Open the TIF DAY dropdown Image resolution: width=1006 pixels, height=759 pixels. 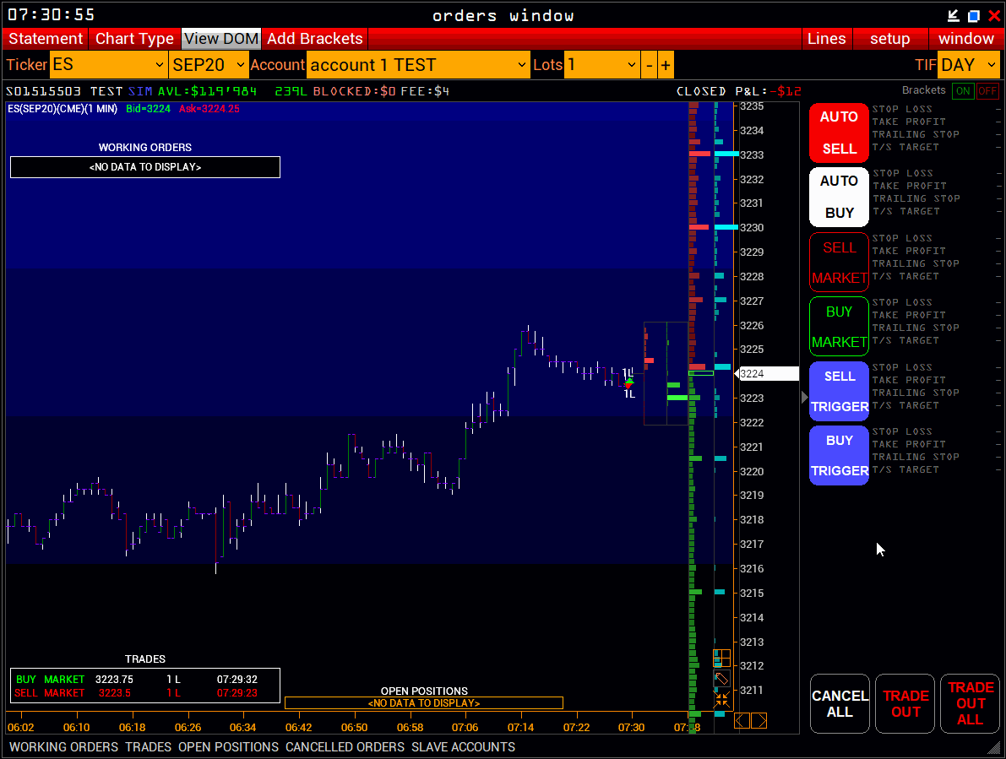click(968, 65)
